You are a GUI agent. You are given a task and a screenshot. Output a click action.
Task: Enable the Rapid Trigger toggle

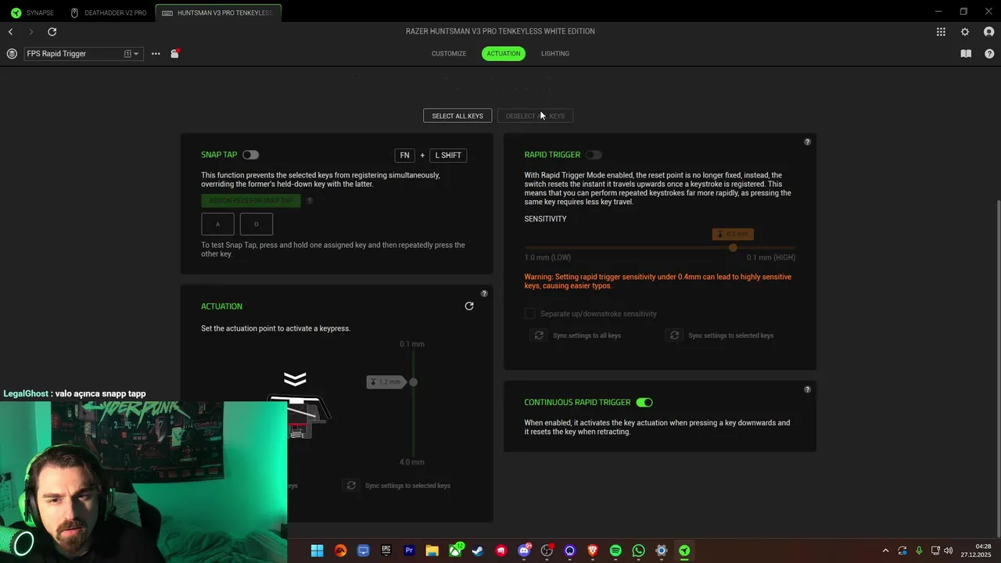(x=594, y=155)
